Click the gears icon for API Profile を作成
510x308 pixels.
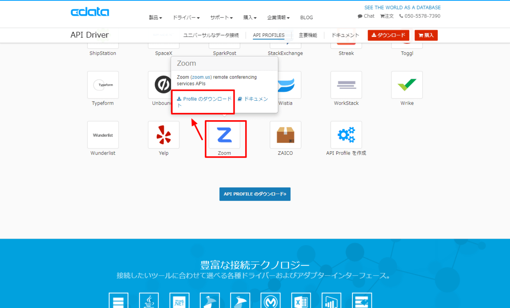click(x=346, y=135)
